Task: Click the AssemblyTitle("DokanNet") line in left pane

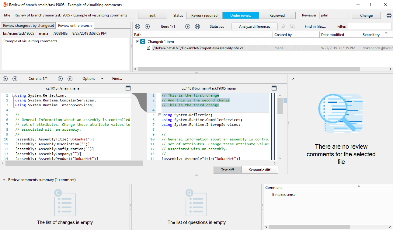Action: pyautogui.click(x=54, y=139)
